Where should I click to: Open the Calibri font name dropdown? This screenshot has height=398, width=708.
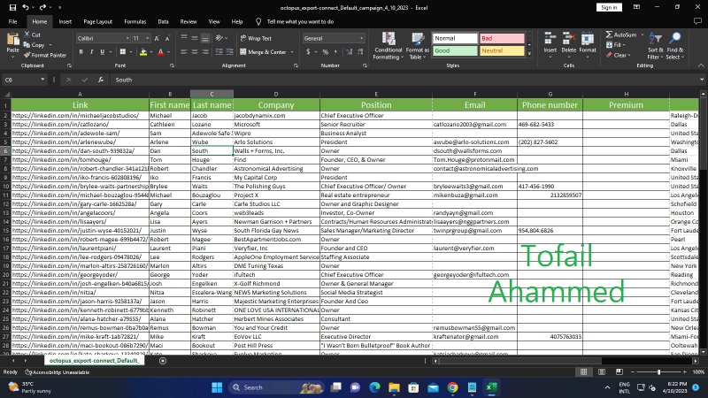(x=127, y=38)
